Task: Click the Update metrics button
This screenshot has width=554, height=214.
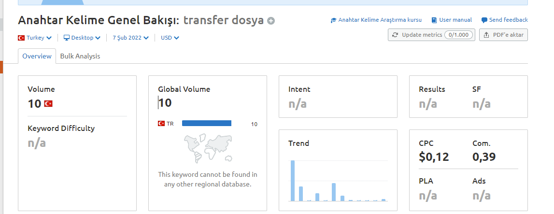Action: (431, 35)
